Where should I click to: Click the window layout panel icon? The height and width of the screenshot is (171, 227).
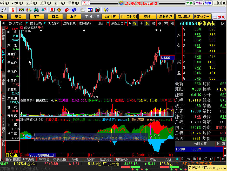tap(90, 10)
